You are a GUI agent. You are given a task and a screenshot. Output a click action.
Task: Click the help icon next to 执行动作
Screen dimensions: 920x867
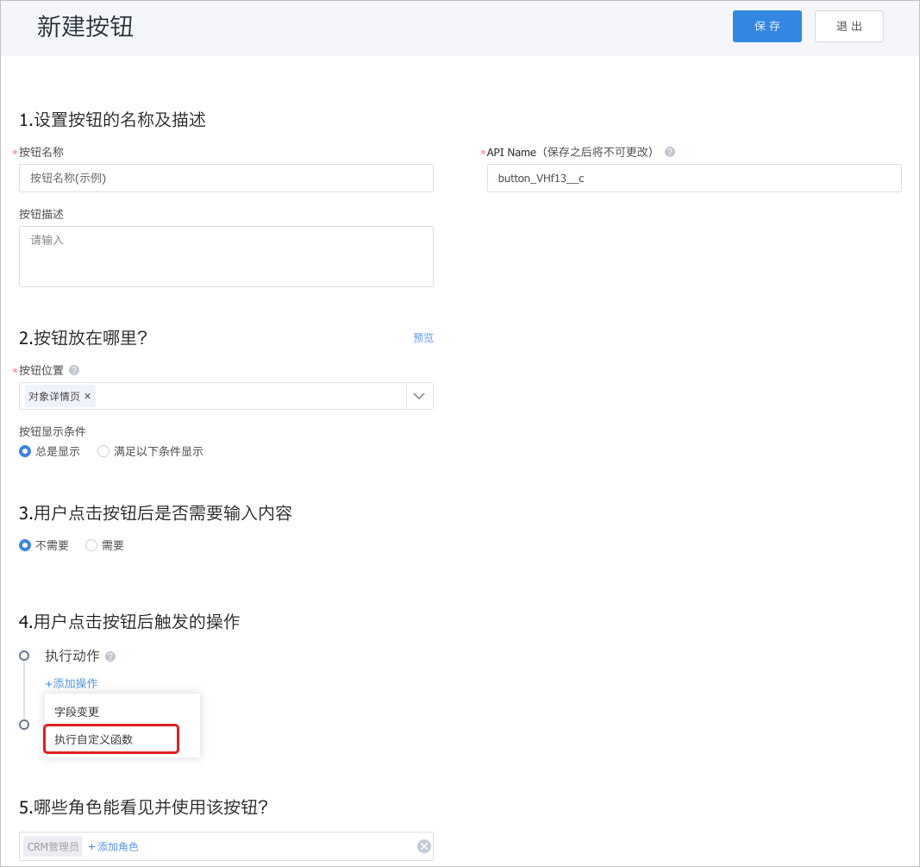click(x=110, y=657)
